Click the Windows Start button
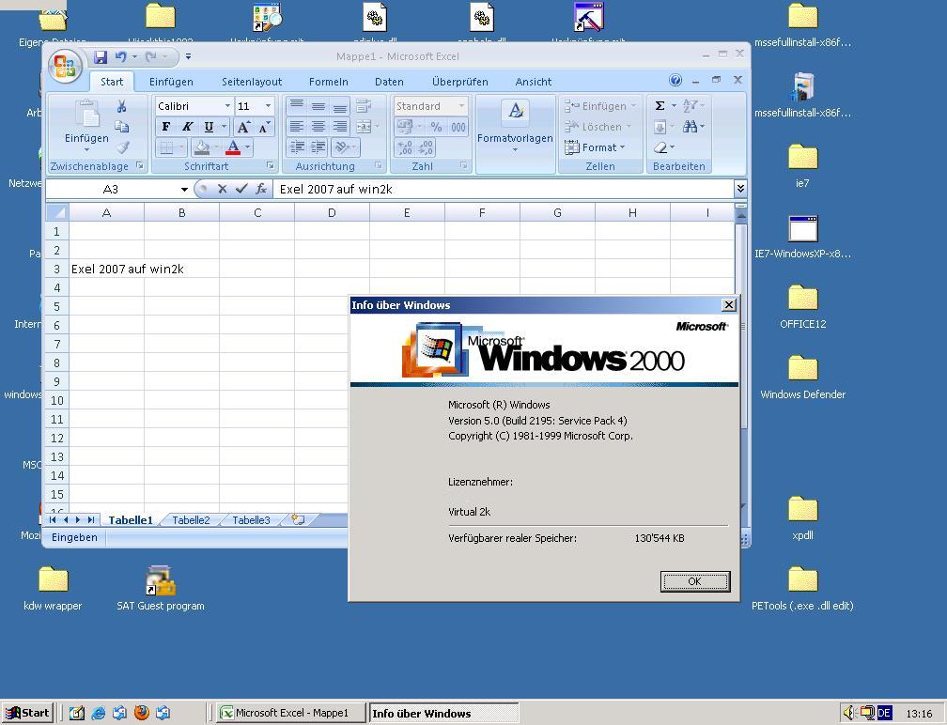947x725 pixels. click(x=27, y=713)
